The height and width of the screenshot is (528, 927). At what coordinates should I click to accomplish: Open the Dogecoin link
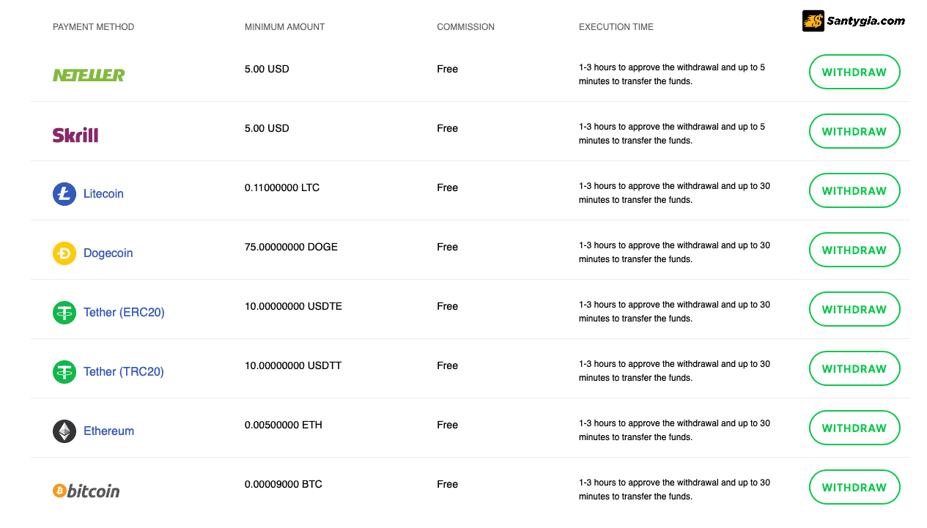coord(108,253)
